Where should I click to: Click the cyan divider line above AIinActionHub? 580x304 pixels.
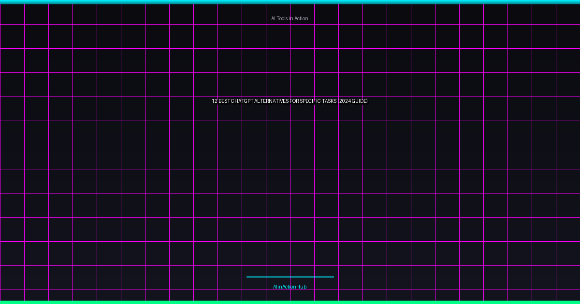pos(290,277)
